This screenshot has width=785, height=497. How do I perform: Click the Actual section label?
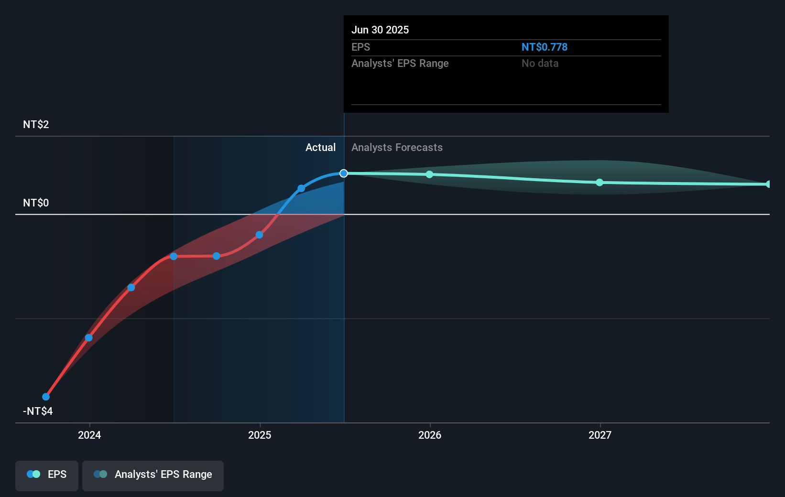coord(320,147)
